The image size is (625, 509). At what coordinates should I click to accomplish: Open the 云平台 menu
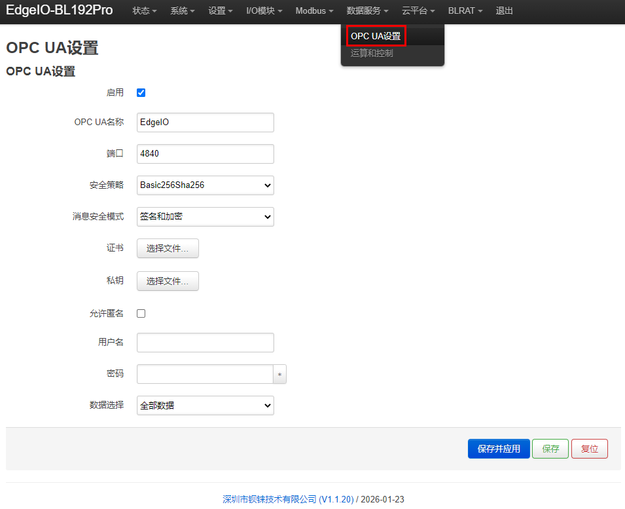[418, 10]
